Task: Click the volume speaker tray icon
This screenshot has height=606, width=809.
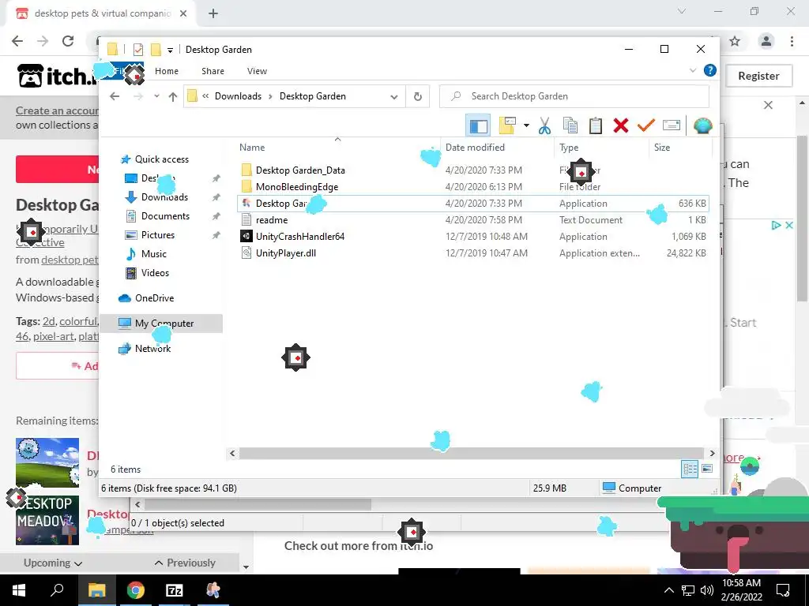Action: (707, 590)
